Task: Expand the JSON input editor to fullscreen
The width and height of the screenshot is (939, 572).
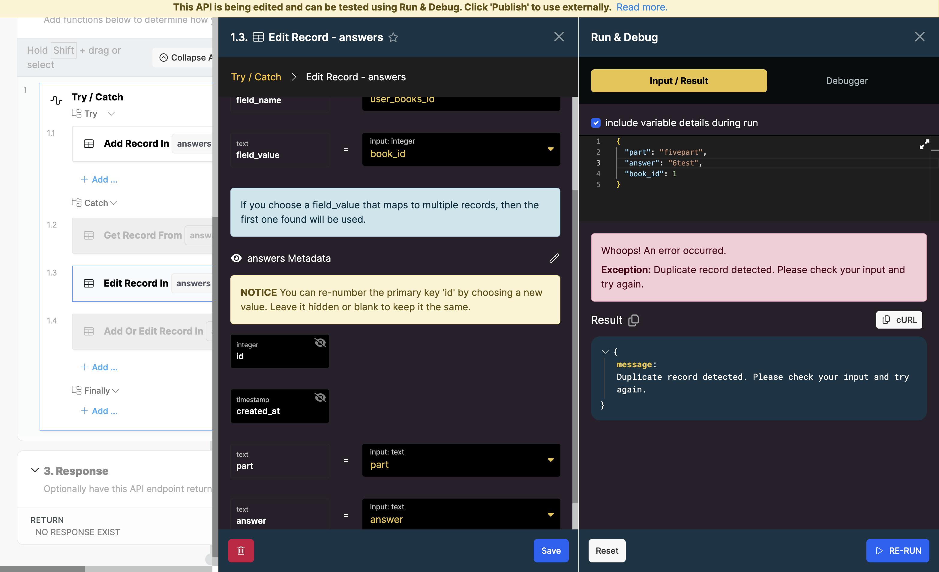Action: (x=924, y=144)
